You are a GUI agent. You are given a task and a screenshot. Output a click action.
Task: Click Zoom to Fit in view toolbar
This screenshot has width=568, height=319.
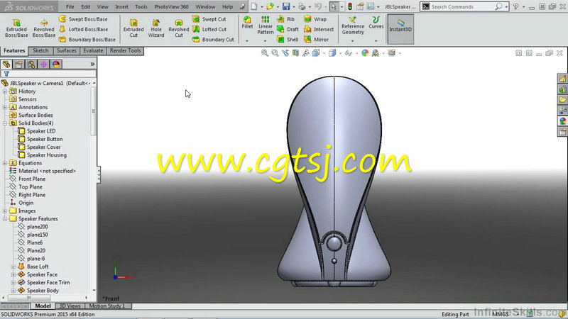coord(265,53)
